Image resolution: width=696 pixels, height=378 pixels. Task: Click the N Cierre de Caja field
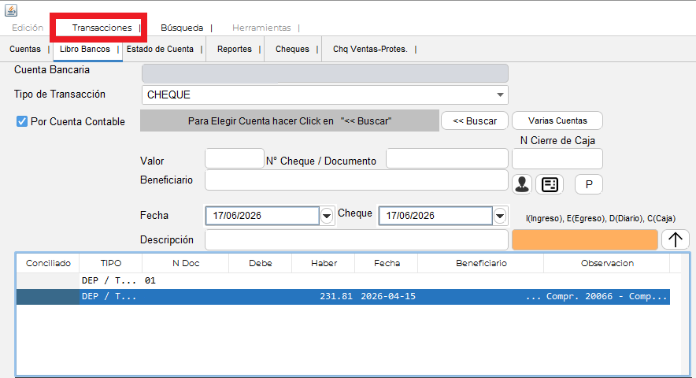click(x=557, y=158)
